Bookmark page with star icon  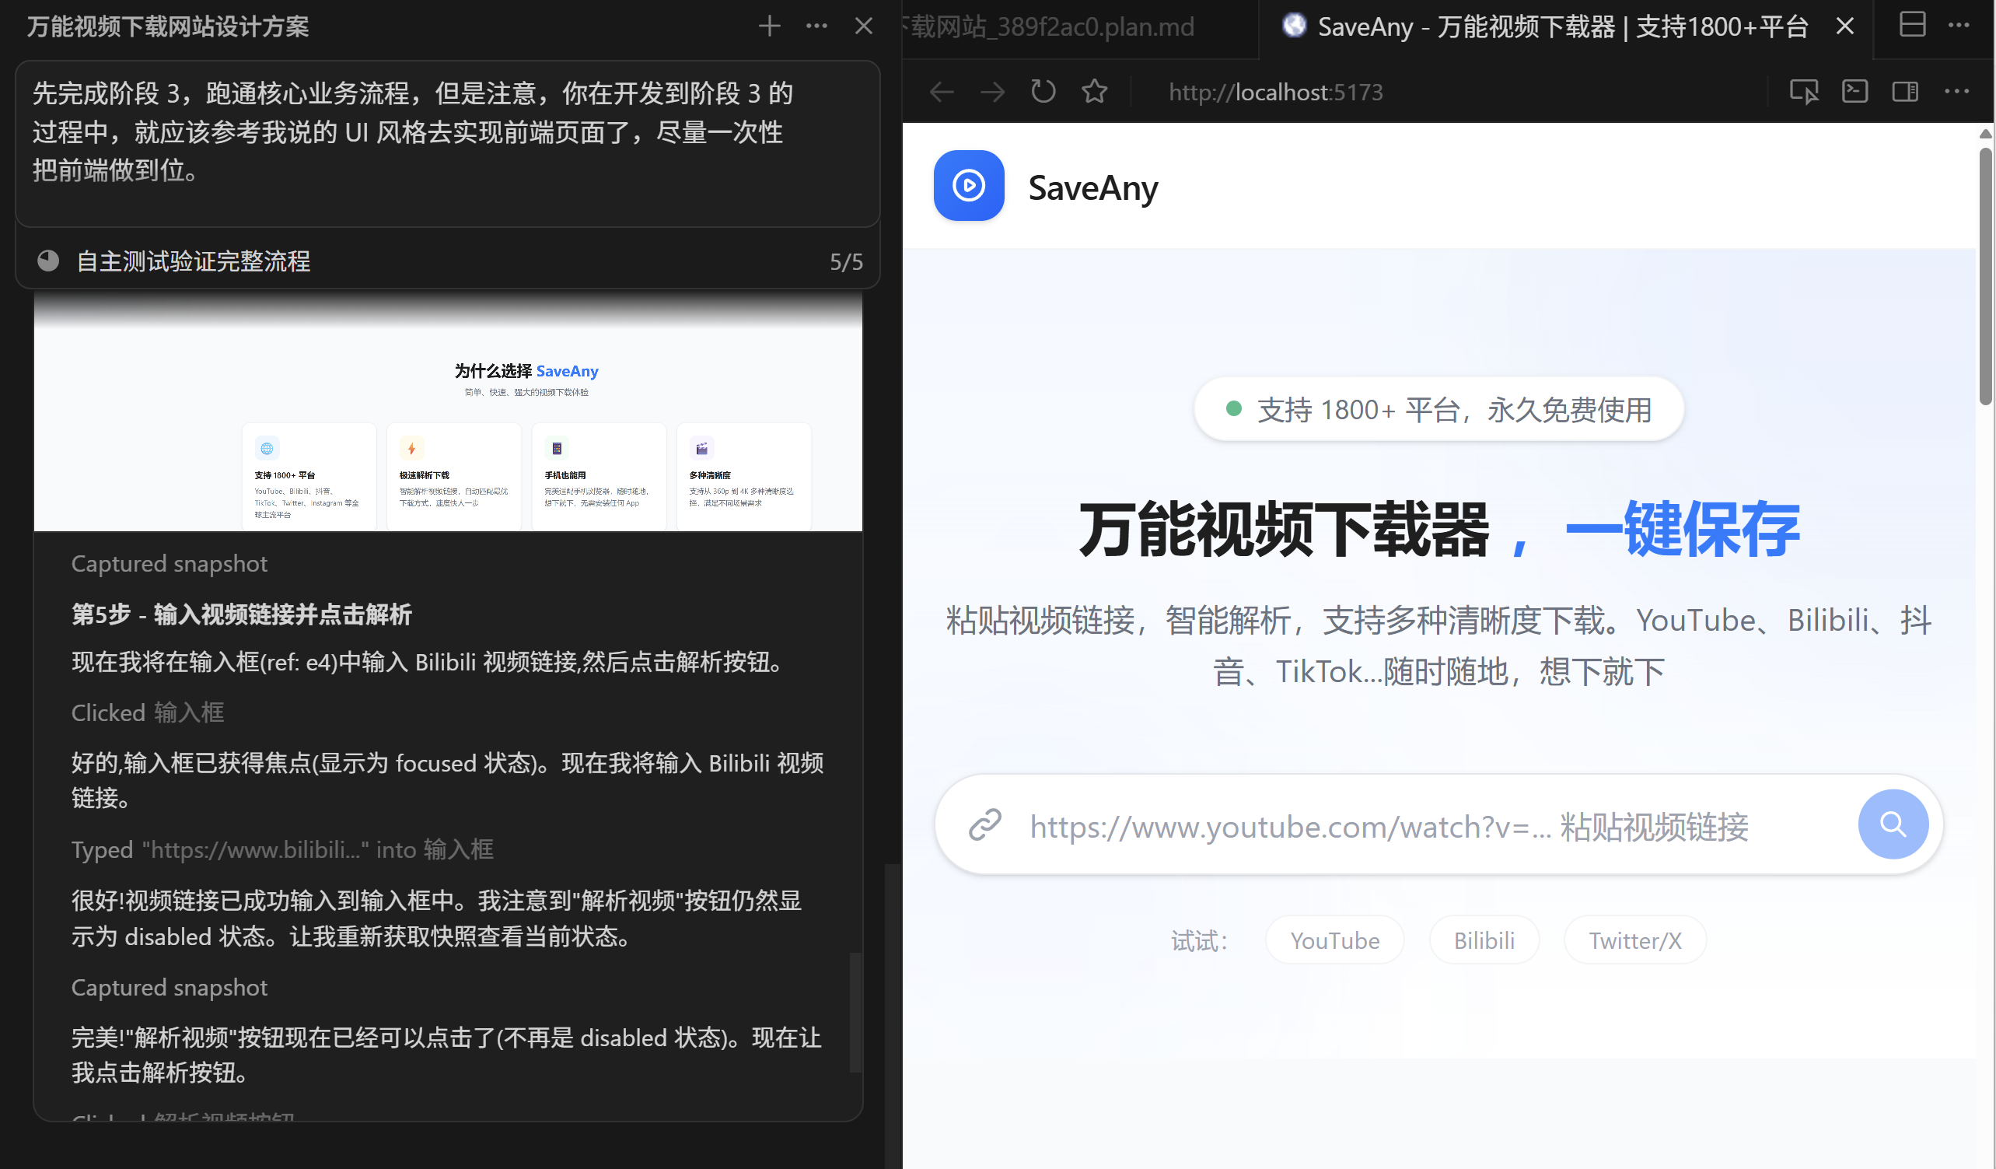click(1094, 92)
